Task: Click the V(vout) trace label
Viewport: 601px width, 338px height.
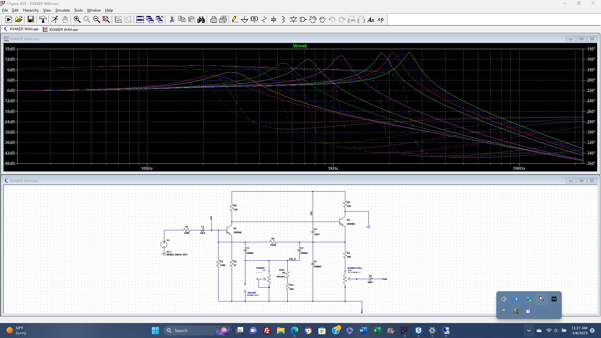Action: [x=300, y=46]
